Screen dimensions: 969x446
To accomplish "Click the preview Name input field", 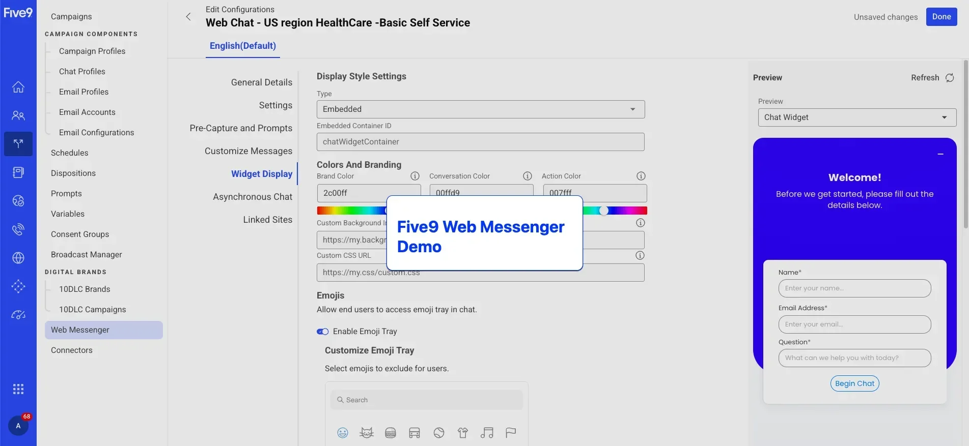I will 854,288.
